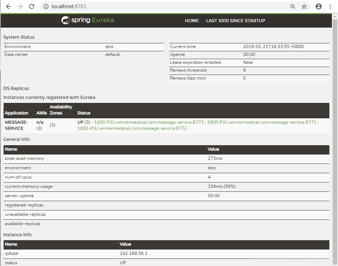Viewport: 338px width, 266px height.
Task: Click the Status column header
Action: click(x=84, y=113)
